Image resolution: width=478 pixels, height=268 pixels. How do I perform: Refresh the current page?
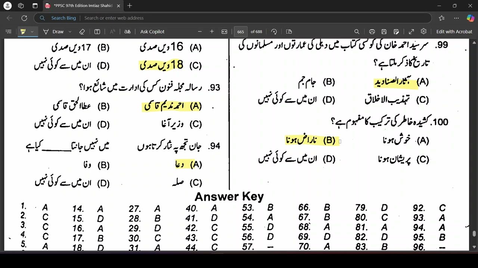(x=24, y=18)
